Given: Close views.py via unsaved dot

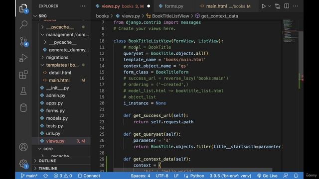Looking at the screenshot, I should coord(149,6).
